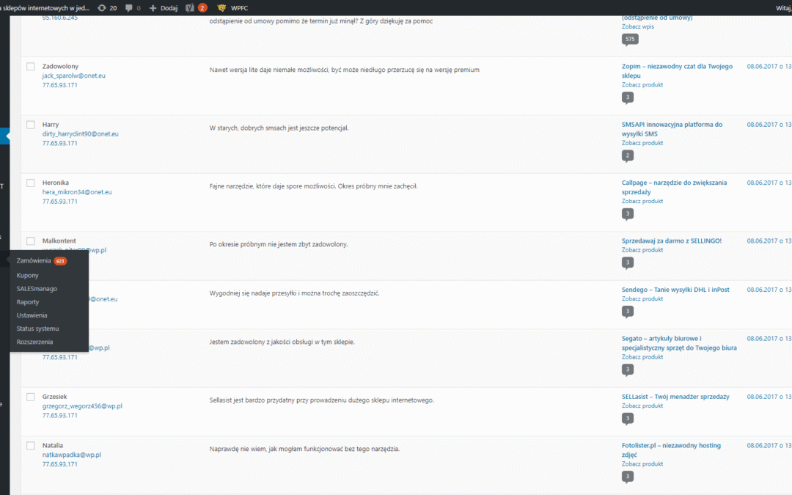Click the 08.06.2017 date in Harry's row
Viewport: 792px width, 495px height.
(769, 125)
